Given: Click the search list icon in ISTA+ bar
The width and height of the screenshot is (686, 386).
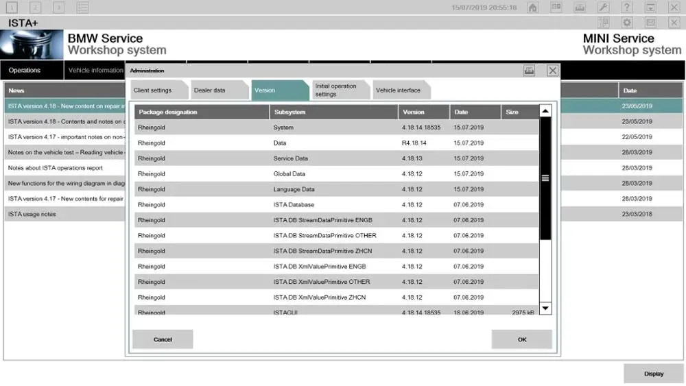Looking at the screenshot, I should click(603, 23).
